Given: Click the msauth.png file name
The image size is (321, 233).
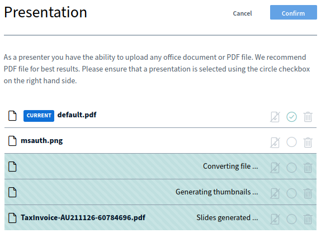Looking at the screenshot, I should (x=42, y=141).
